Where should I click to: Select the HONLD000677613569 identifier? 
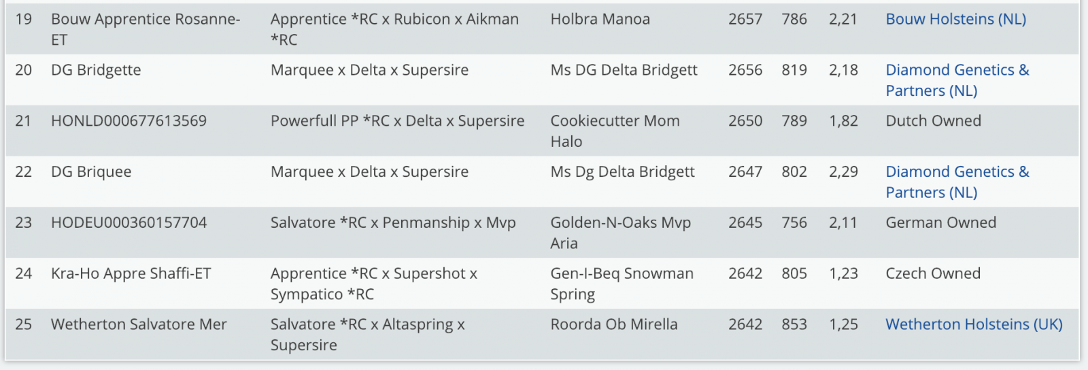pyautogui.click(x=129, y=121)
